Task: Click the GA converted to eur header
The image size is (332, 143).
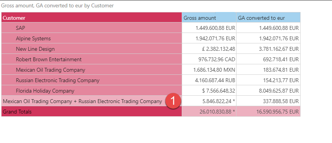Action: (x=268, y=17)
